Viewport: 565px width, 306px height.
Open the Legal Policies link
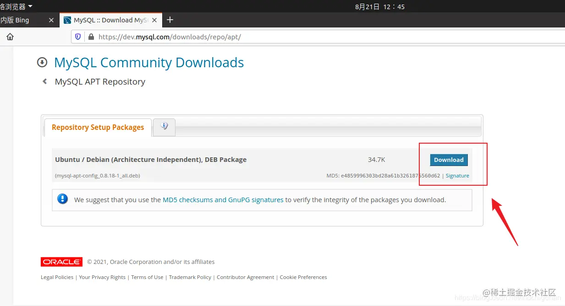coord(57,277)
